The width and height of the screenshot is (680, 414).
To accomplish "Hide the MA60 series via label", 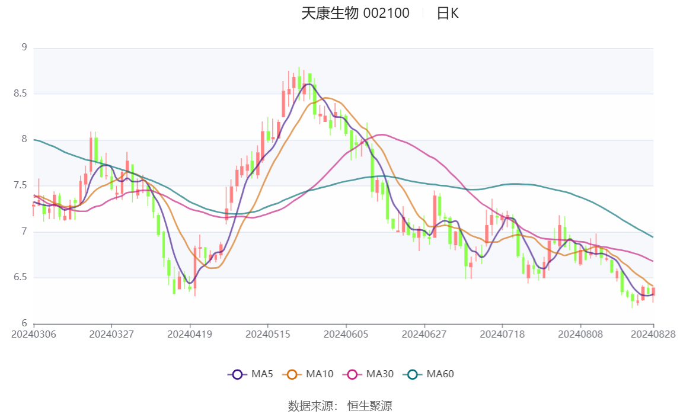I will (x=440, y=374).
